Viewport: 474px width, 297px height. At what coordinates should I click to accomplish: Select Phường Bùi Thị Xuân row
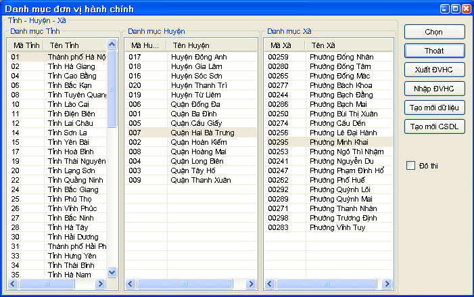[x=329, y=114]
